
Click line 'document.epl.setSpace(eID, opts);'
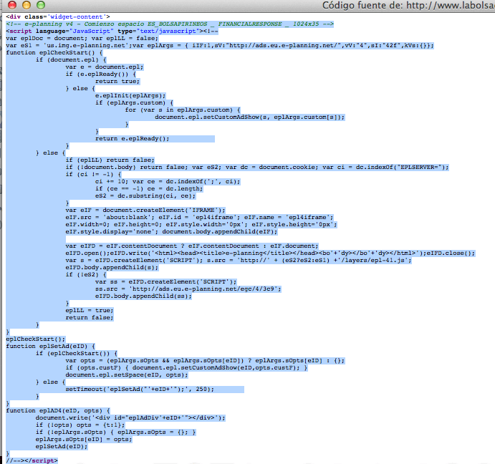click(x=127, y=375)
